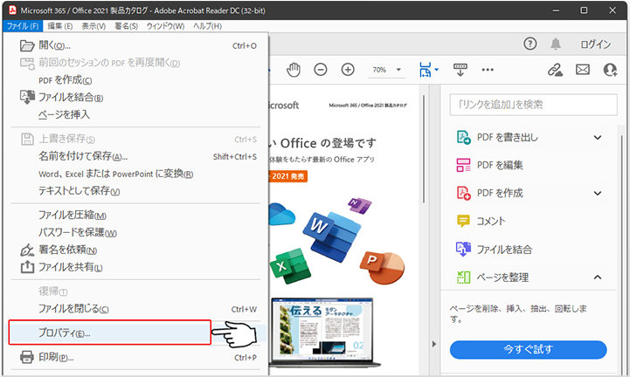Click the document vertical scrollbar
Image resolution: width=630 pixels, height=377 pixels.
point(424,149)
